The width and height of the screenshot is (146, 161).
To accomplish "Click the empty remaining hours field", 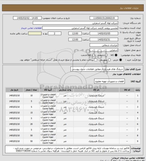I will click(35, 34).
